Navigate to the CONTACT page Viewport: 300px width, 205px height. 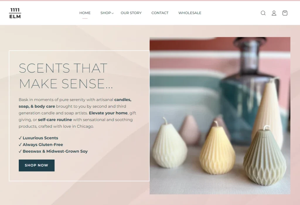click(x=160, y=13)
